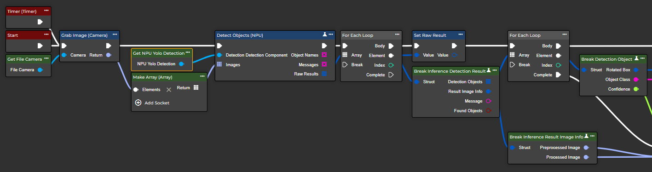The height and width of the screenshot is (172, 652).
Task: Click Struct pin on Break Inference Result Image Info
Action: click(x=513, y=148)
